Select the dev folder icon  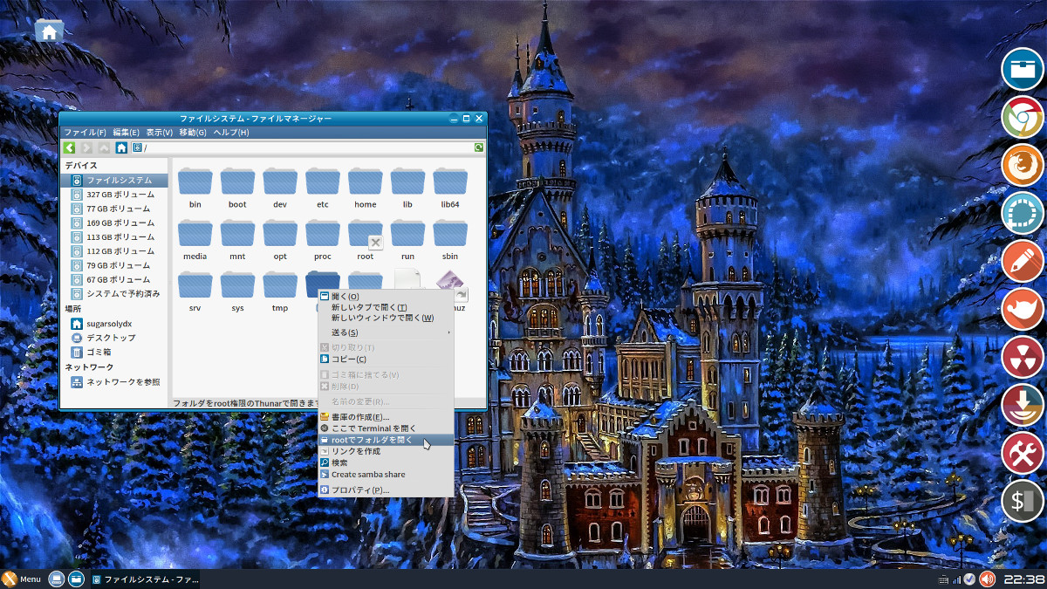pos(280,181)
